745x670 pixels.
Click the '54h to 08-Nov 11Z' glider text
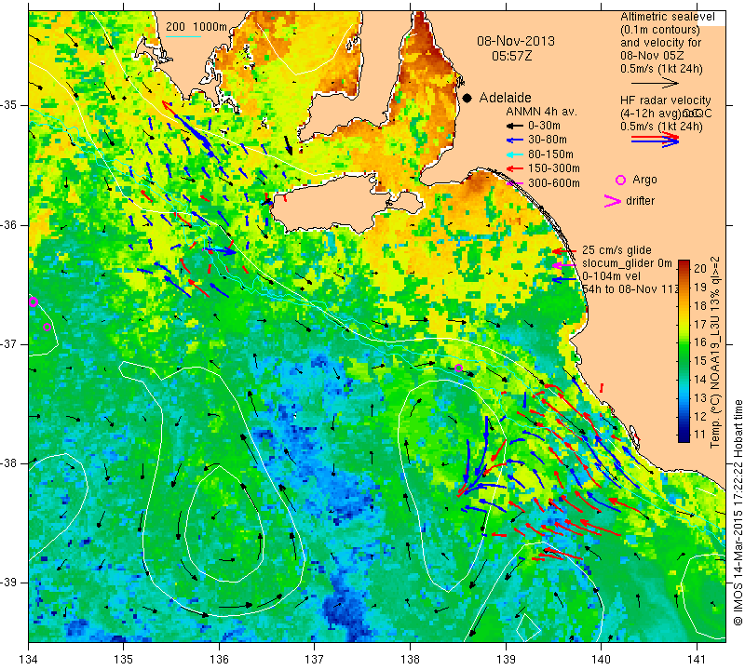(x=630, y=289)
